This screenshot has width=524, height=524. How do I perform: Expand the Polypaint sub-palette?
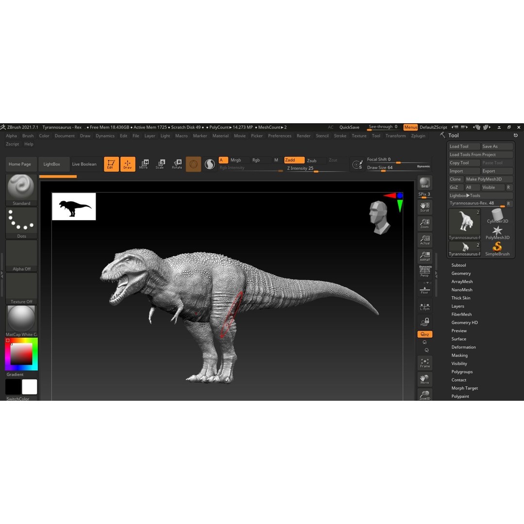tap(460, 396)
